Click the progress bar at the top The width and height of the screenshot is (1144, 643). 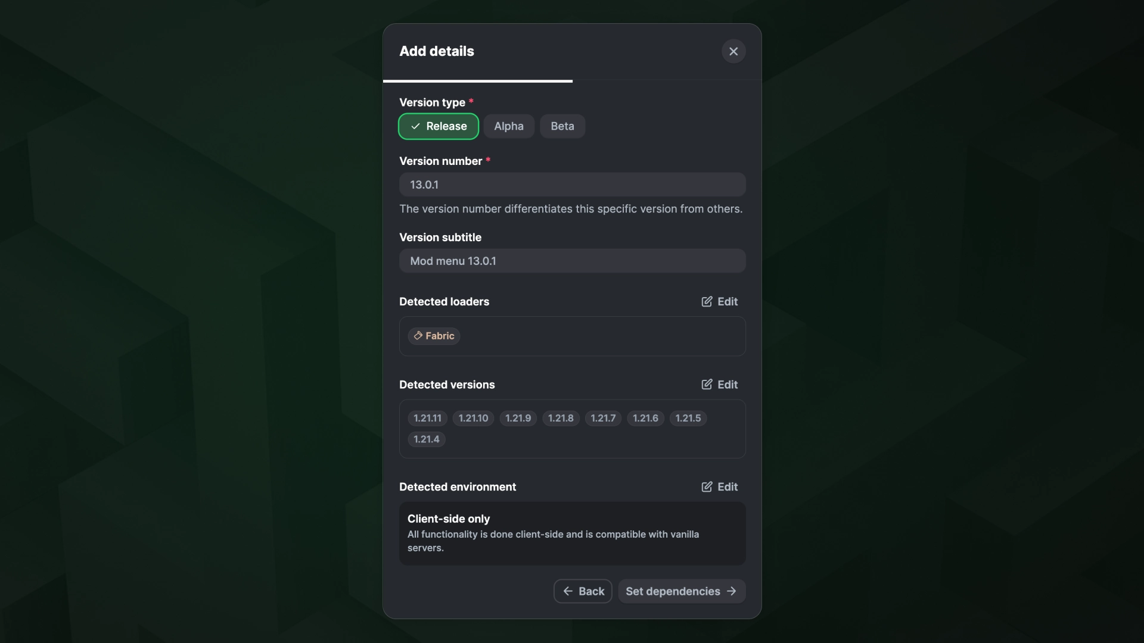point(477,80)
